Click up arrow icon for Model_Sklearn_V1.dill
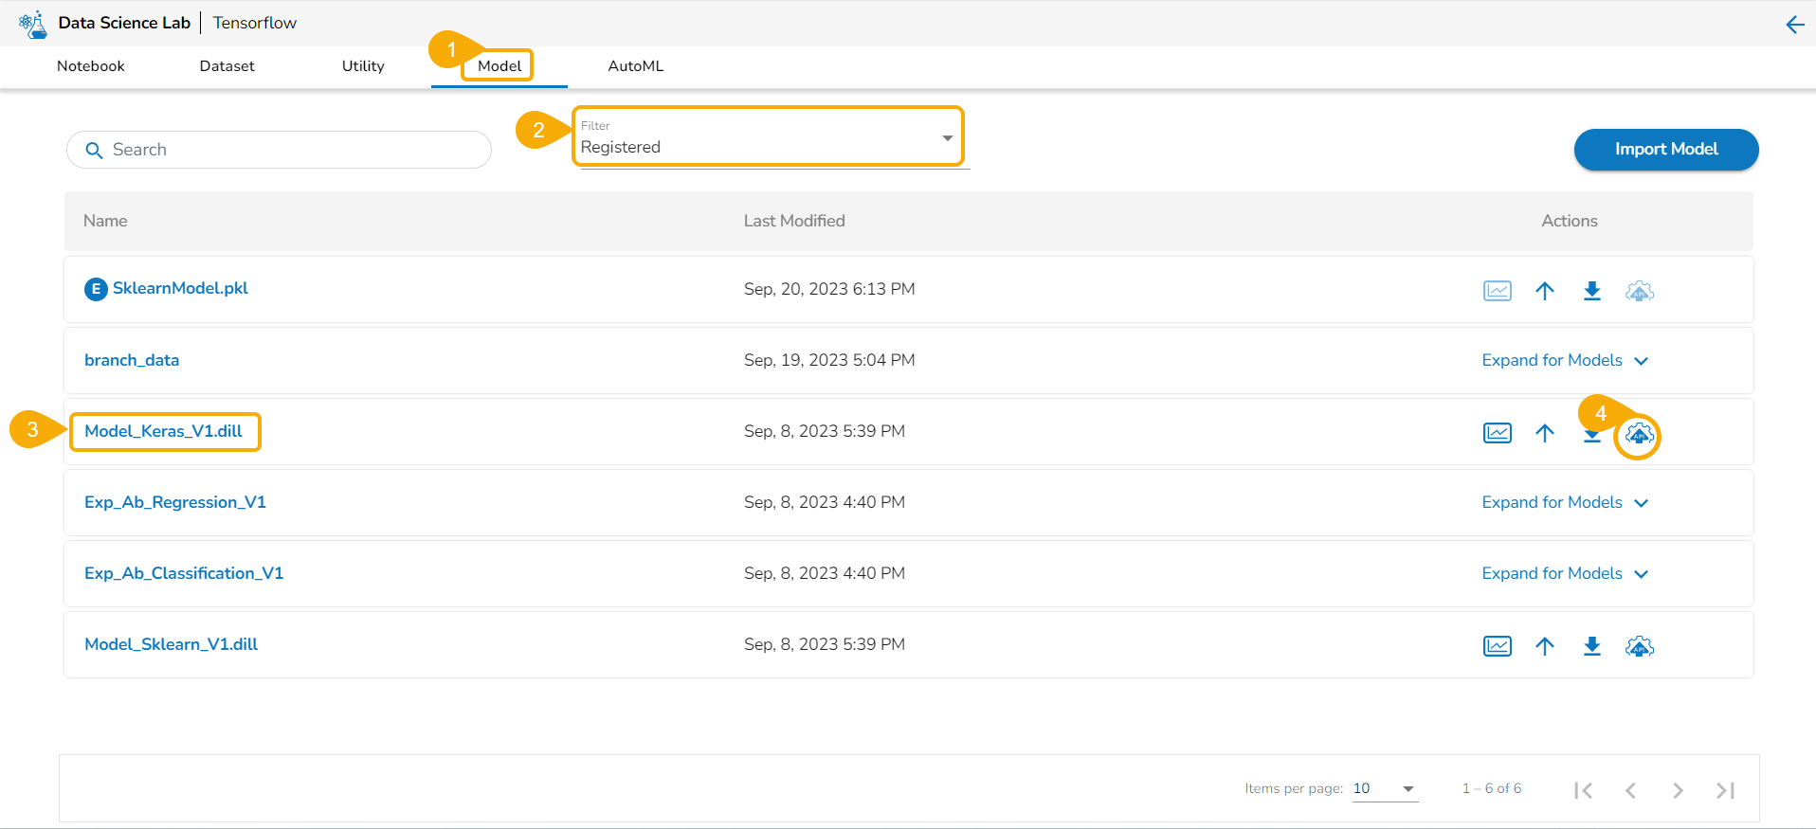1816x829 pixels. tap(1545, 646)
